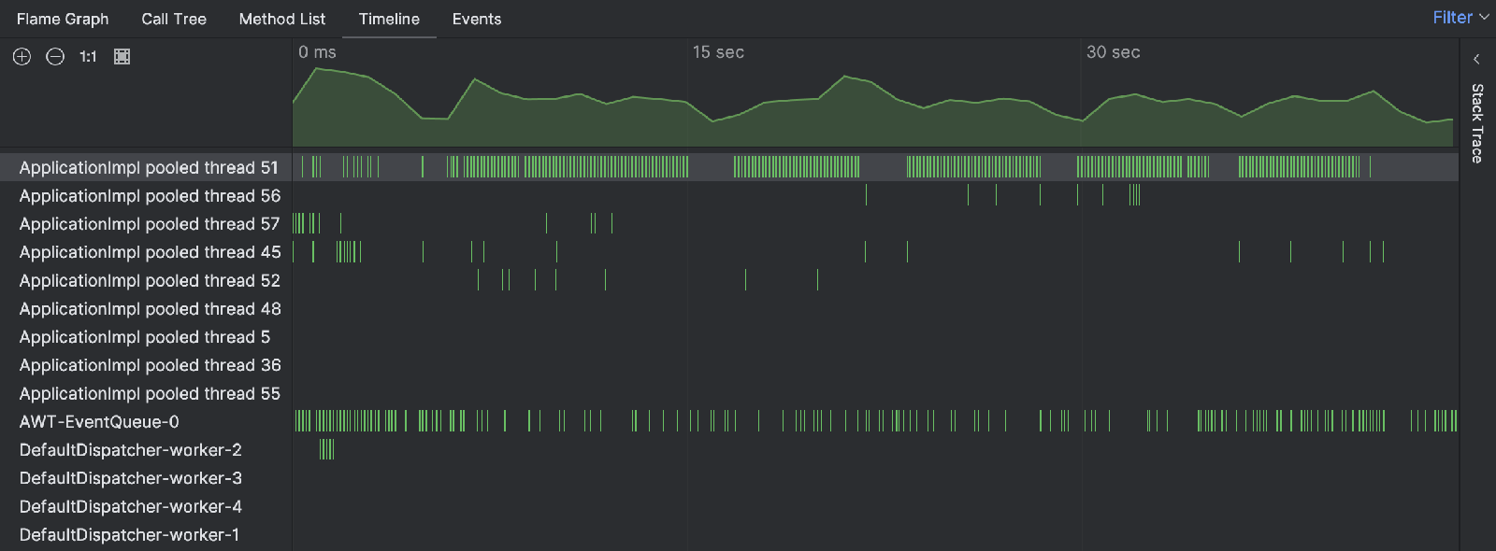Select ApplicationImpl pooled thread 57 row
1496x551 pixels.
click(729, 223)
